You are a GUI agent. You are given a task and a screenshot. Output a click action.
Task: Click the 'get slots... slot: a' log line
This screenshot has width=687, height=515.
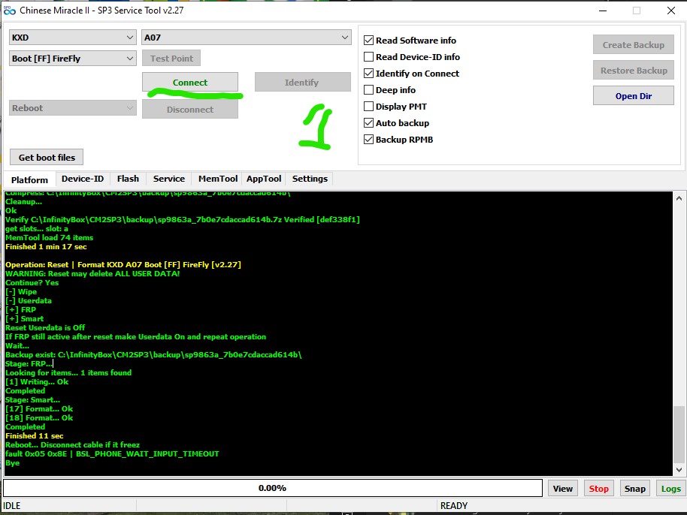coord(37,228)
